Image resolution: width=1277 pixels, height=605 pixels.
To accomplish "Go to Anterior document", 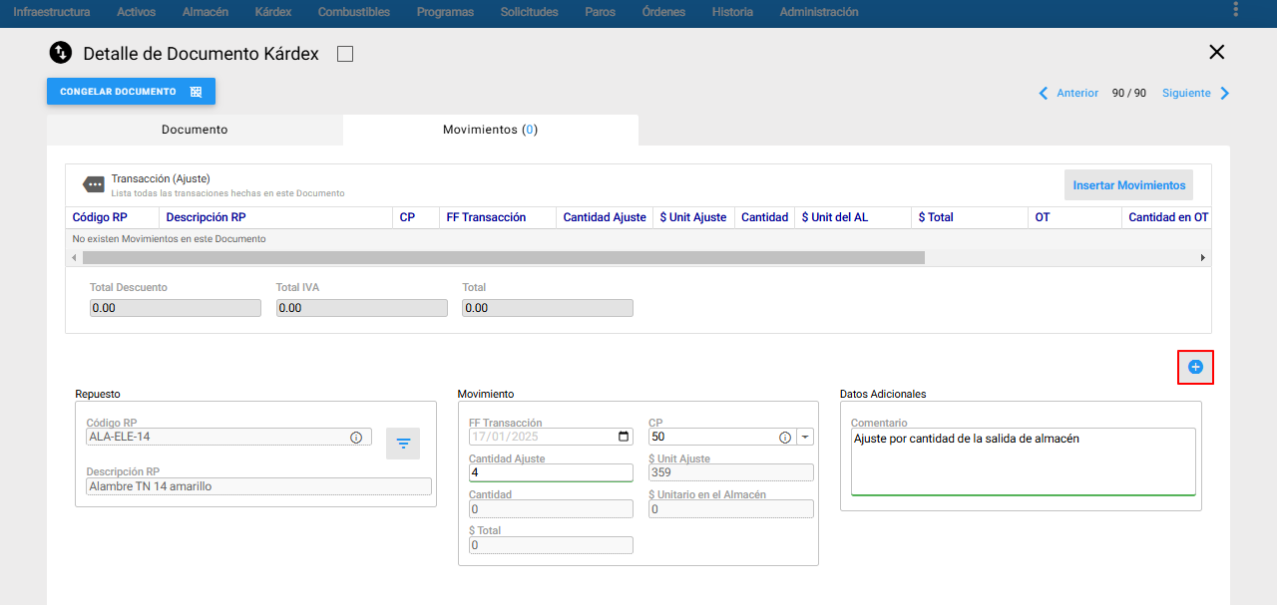I will (x=1077, y=93).
